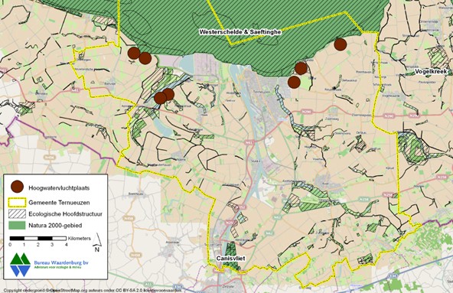The width and height of the screenshot is (453, 293).
Task: Click the brown marker pair on the Braakman creek
Action: pos(164,96)
